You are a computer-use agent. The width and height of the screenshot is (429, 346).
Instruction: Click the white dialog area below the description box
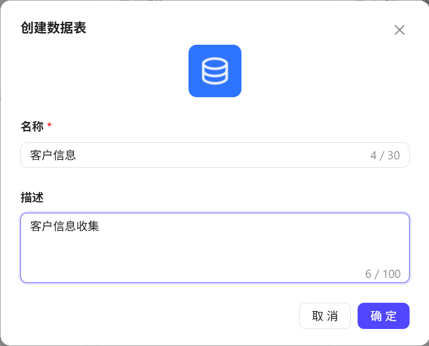coord(146,292)
